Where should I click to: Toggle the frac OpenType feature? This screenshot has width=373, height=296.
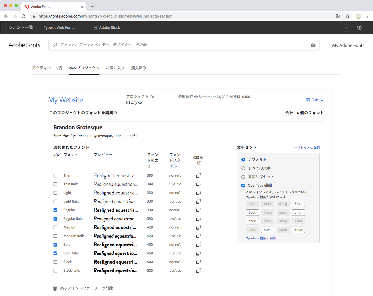click(x=298, y=204)
